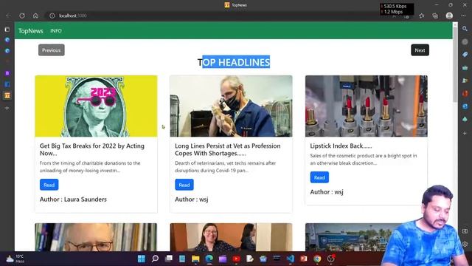The height and width of the screenshot is (266, 472).
Task: Open Visual Studio Code from taskbar
Action: click(x=291, y=259)
